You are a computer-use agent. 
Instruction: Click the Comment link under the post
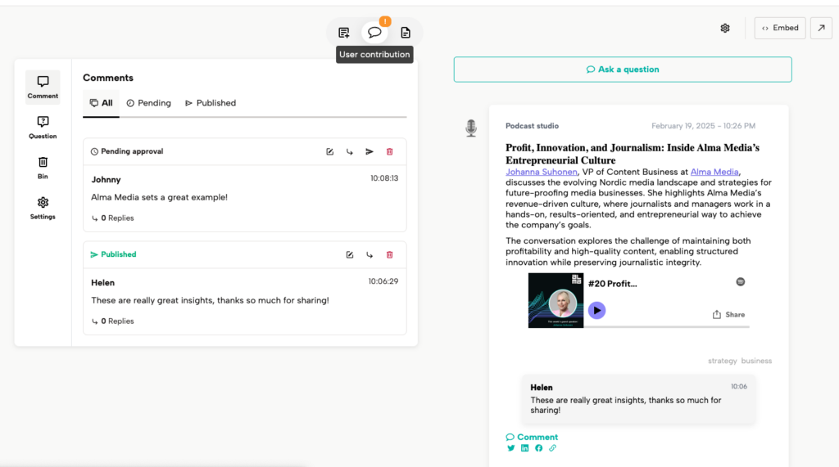tap(532, 437)
